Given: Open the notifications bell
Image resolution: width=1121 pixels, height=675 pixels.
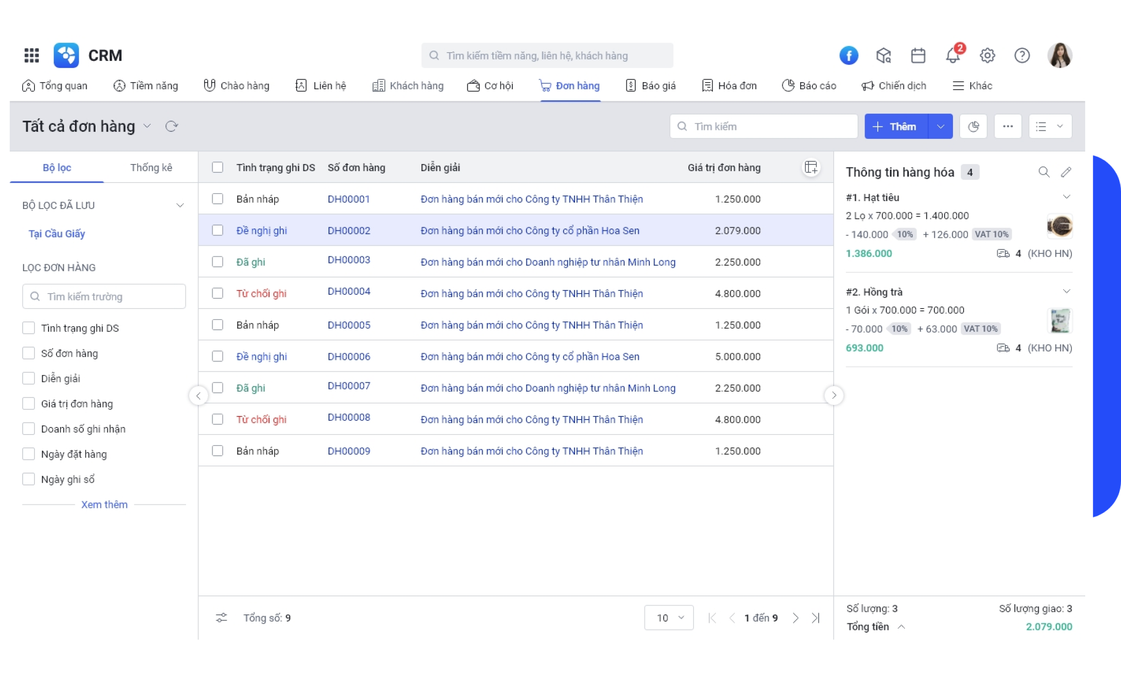Looking at the screenshot, I should [x=952, y=56].
